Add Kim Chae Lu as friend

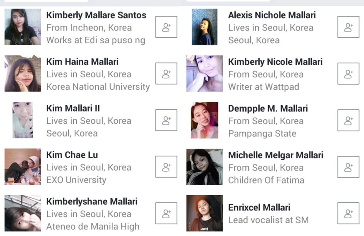point(166,167)
